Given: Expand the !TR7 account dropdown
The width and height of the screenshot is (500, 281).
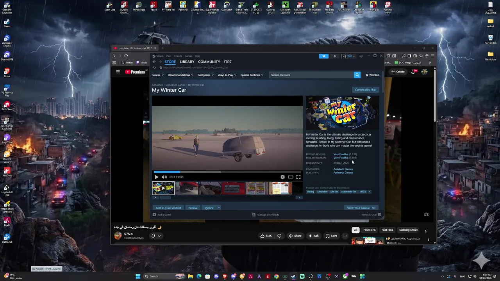Looking at the screenshot, I should [349, 56].
